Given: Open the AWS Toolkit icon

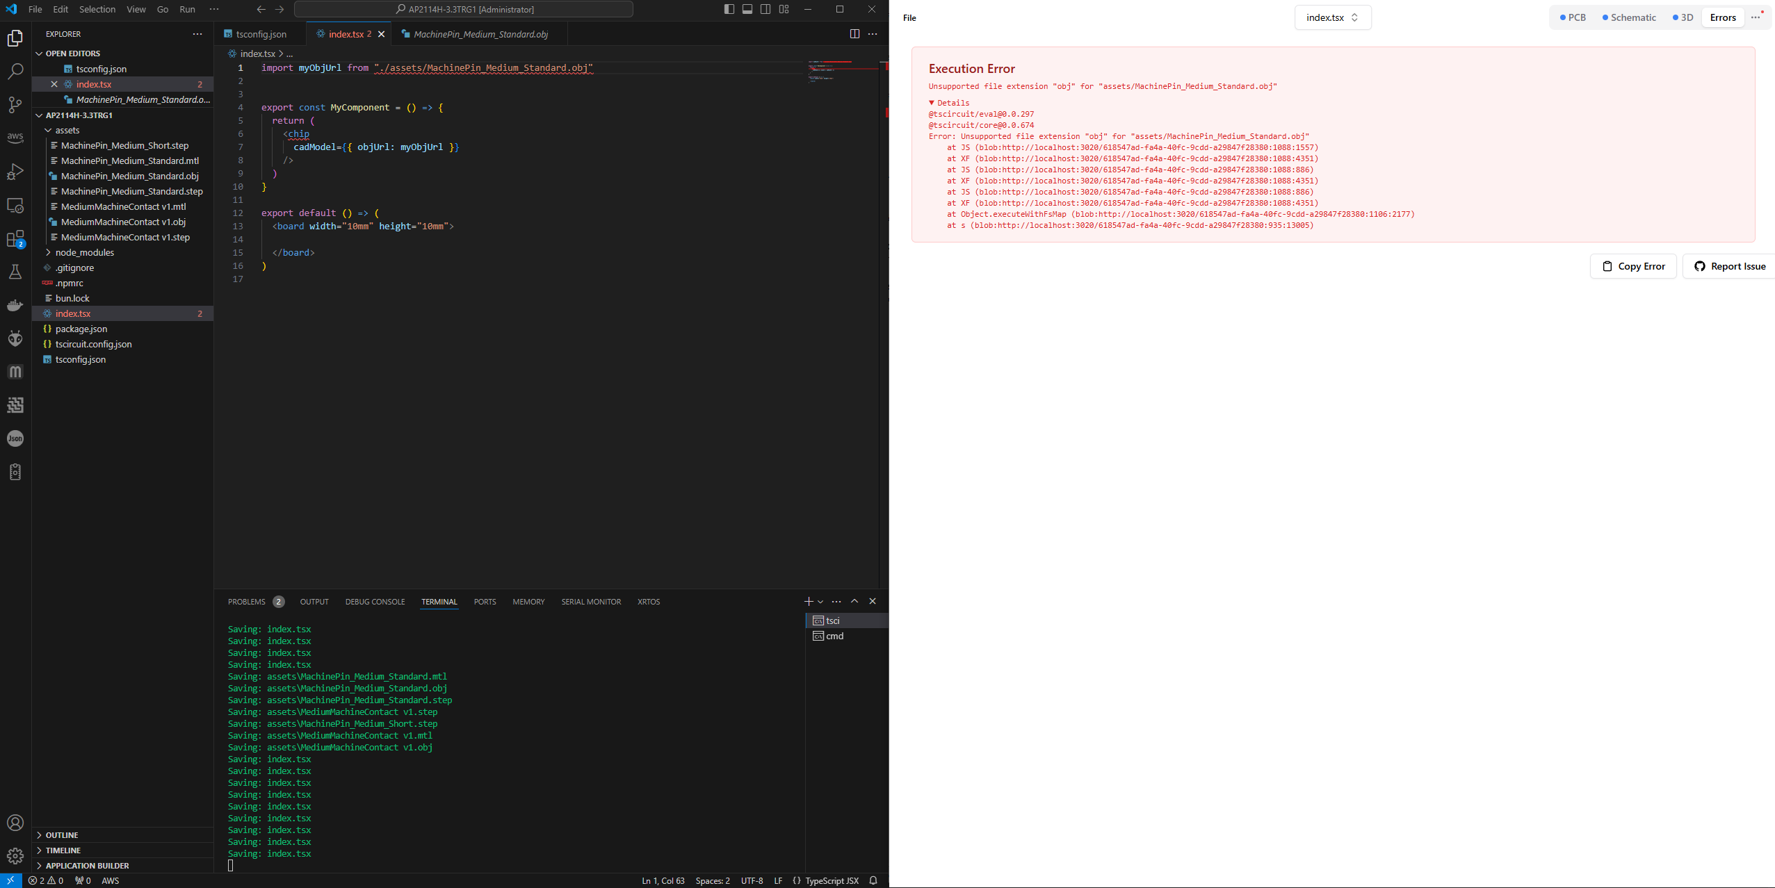Looking at the screenshot, I should pyautogui.click(x=15, y=138).
